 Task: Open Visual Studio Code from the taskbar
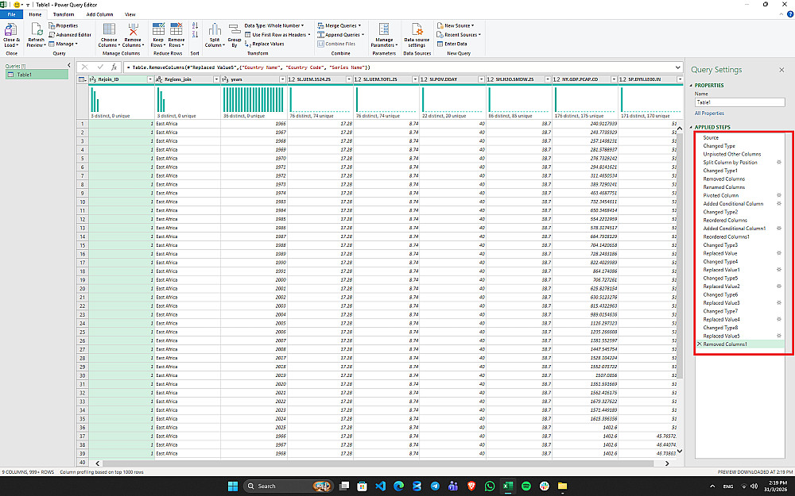(x=380, y=486)
